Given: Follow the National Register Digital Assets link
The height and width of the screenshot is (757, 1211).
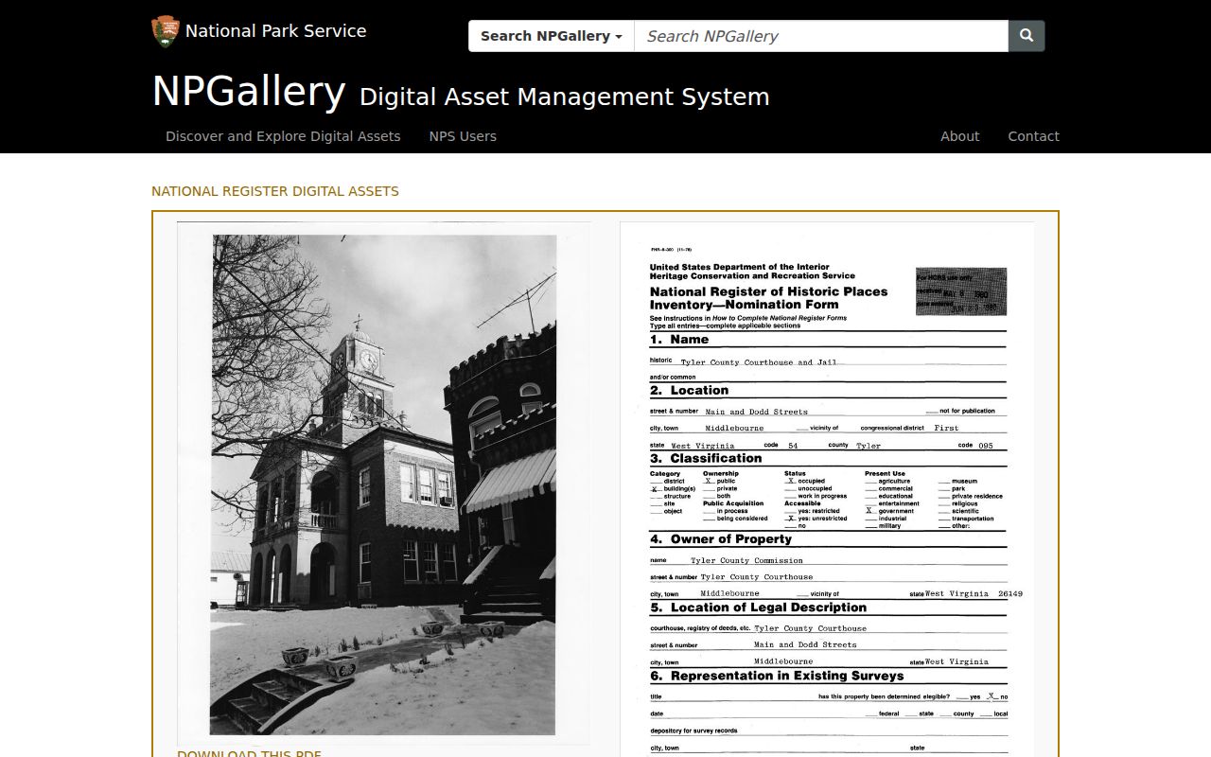Looking at the screenshot, I should [x=275, y=191].
